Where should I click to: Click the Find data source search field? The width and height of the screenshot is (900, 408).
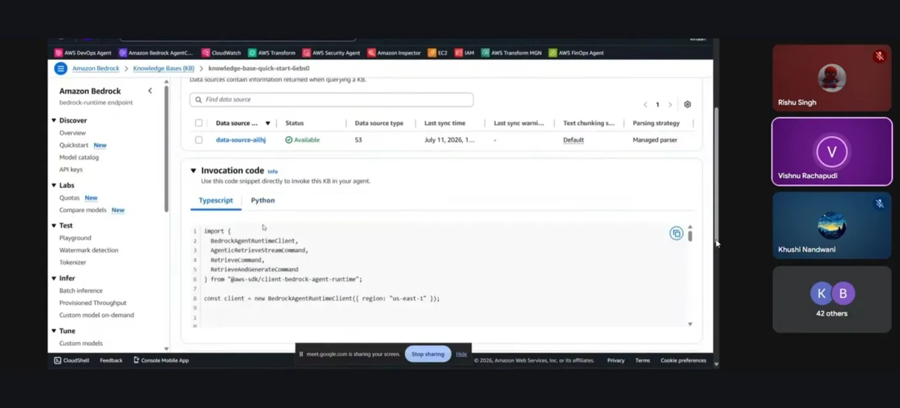tap(332, 100)
